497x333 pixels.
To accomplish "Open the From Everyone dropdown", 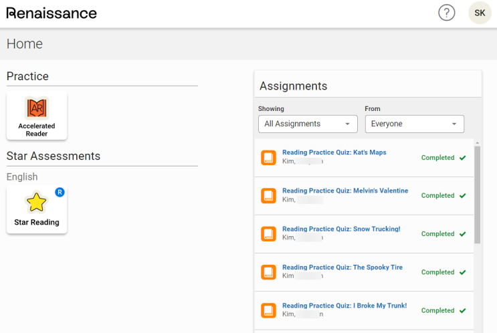I will [x=414, y=124].
